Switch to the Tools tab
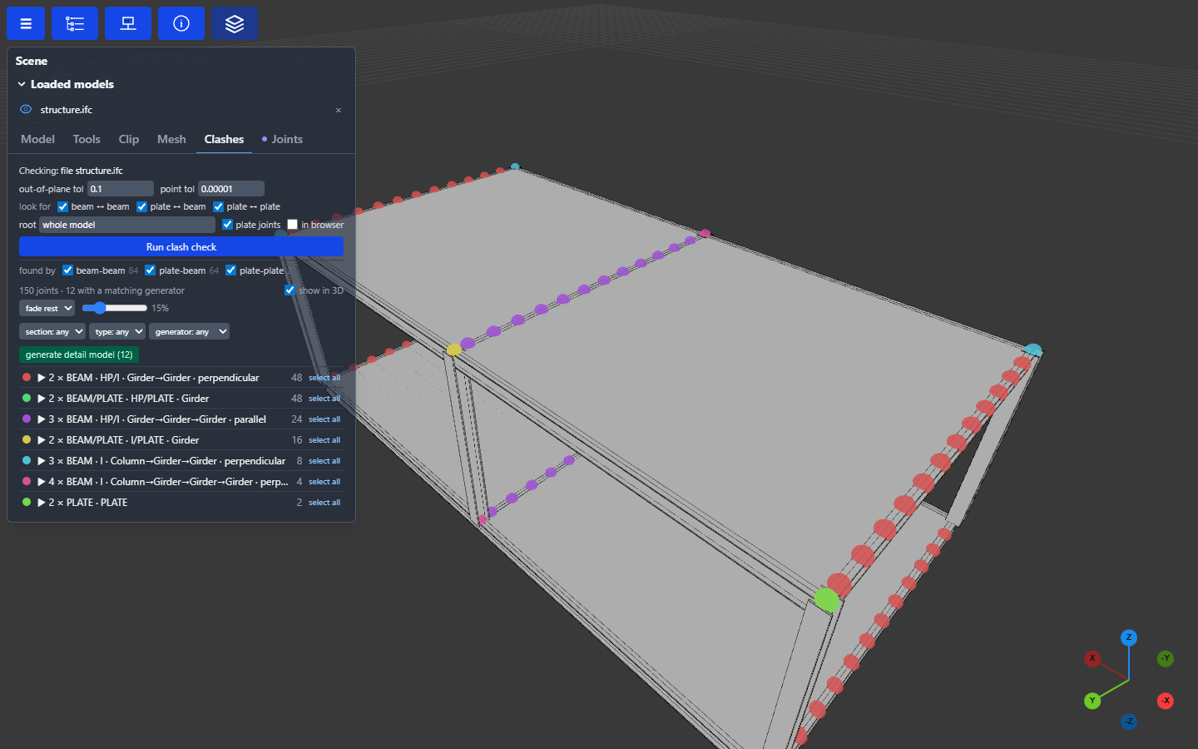 (87, 139)
